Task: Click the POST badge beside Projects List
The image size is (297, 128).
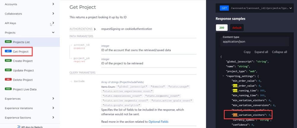Action: point(8,41)
